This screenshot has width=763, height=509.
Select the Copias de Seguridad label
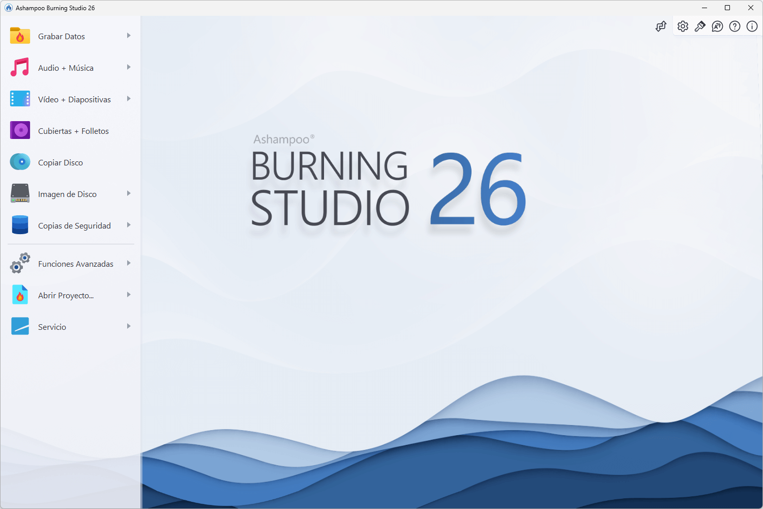click(x=74, y=226)
